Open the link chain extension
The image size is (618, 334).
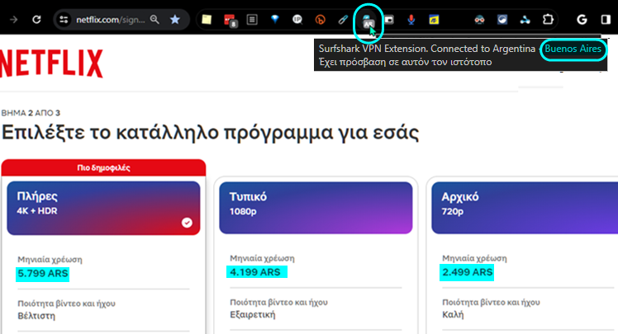[x=343, y=19]
